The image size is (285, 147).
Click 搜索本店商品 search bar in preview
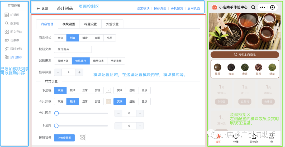245,55
